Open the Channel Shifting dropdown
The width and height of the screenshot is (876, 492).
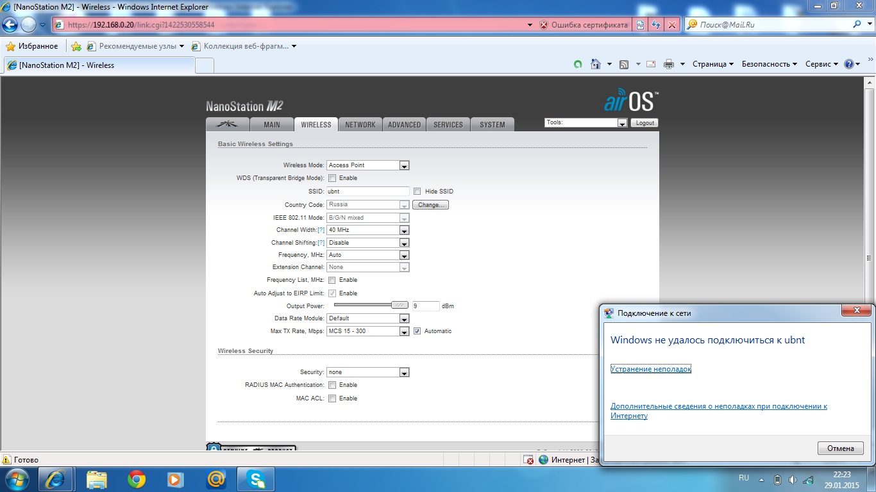pyautogui.click(x=368, y=243)
